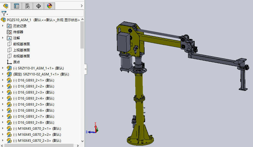Expand the M16X45_GB70_2<1> node

point(2,128)
